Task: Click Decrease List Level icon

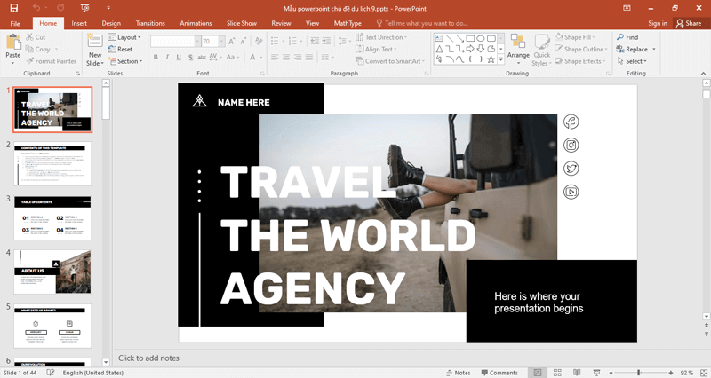Action: [315, 41]
